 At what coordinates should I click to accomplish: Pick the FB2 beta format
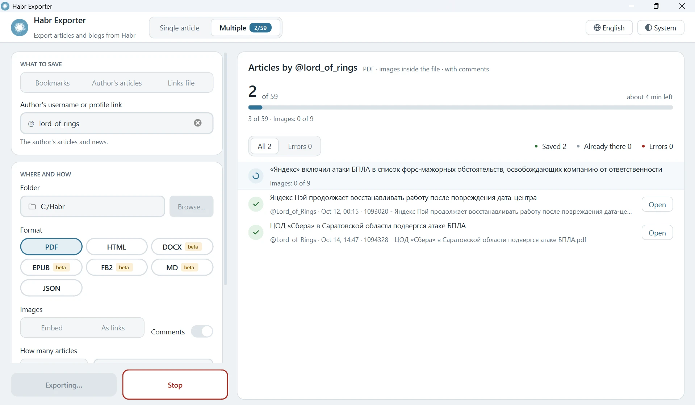[x=117, y=267]
